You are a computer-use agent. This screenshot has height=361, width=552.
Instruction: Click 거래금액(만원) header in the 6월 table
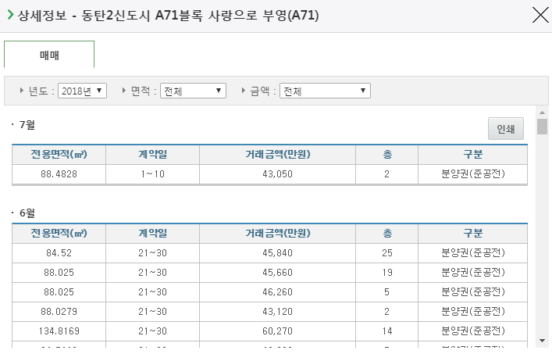click(x=277, y=233)
